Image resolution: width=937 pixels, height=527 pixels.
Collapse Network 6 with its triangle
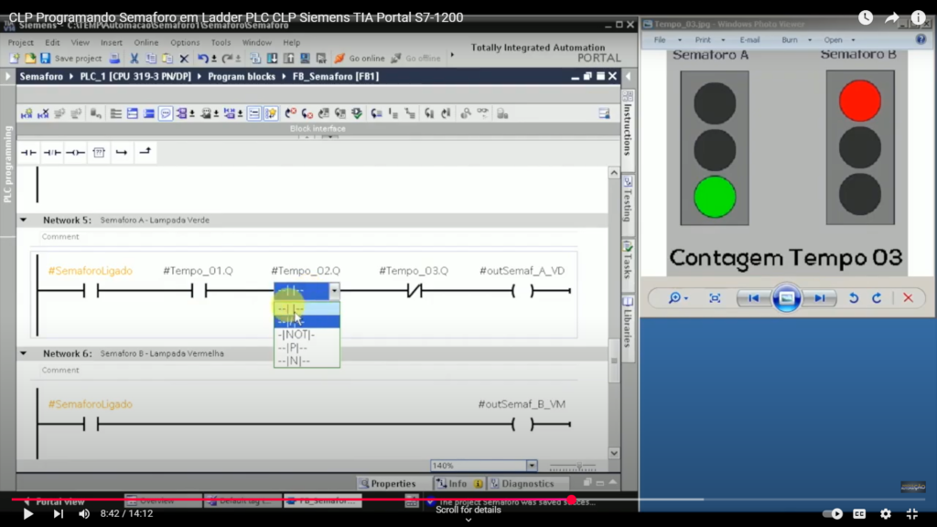(23, 353)
